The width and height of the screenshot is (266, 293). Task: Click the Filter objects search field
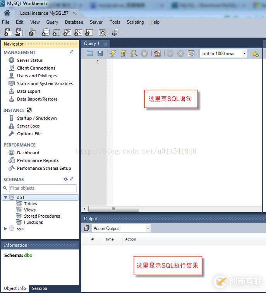pyautogui.click(x=43, y=188)
